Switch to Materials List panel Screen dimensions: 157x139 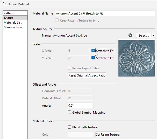click(x=15, y=23)
